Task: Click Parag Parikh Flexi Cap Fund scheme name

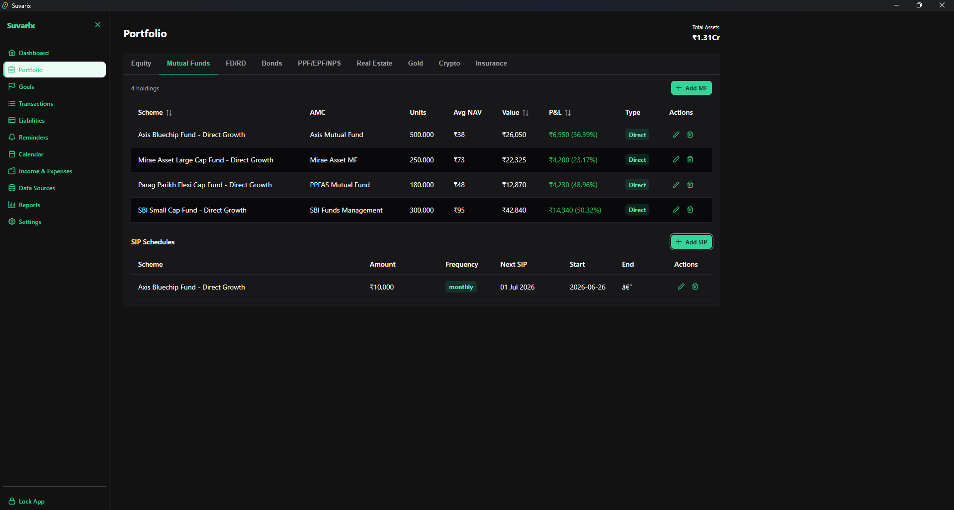Action: (x=205, y=185)
